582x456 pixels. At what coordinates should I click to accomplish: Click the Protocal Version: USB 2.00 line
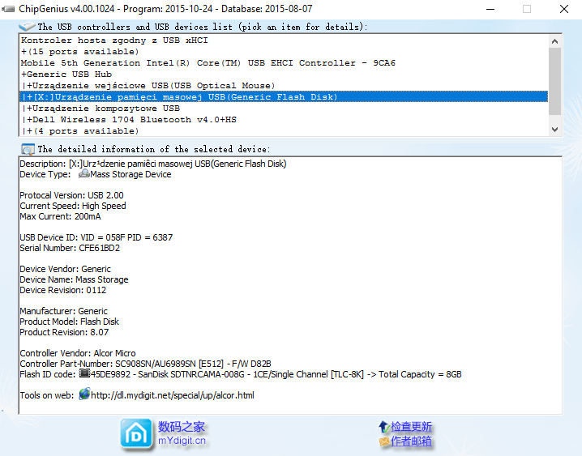tap(71, 195)
